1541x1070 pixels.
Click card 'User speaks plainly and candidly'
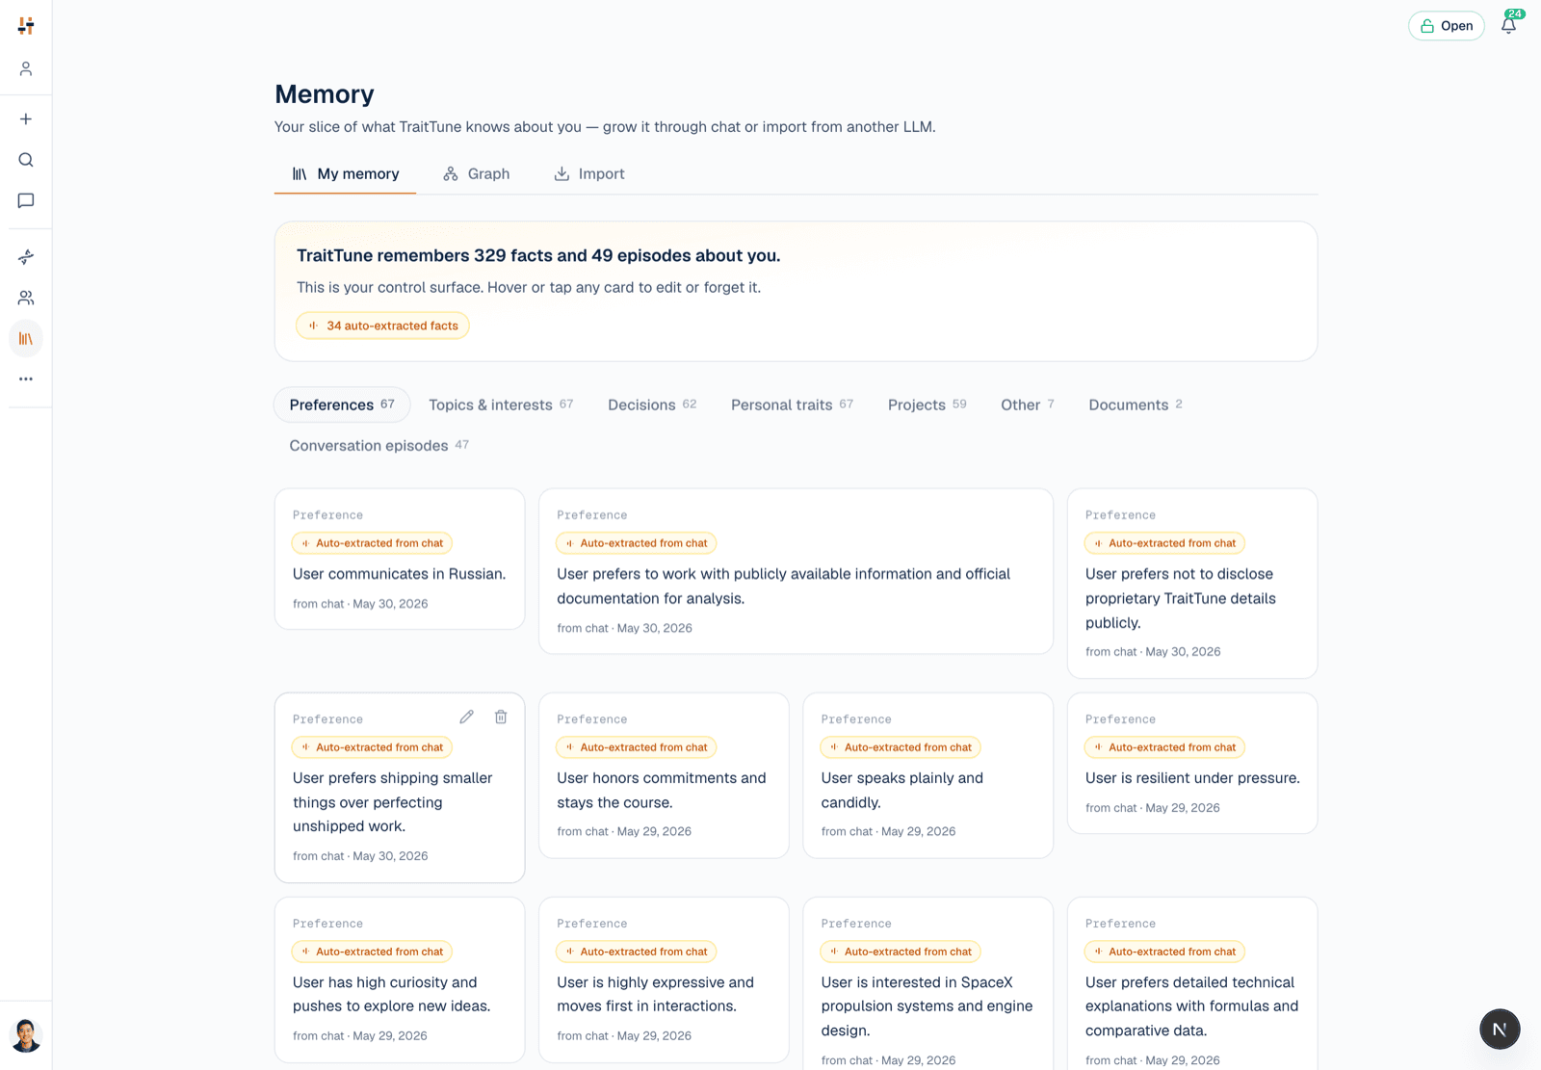[927, 775]
